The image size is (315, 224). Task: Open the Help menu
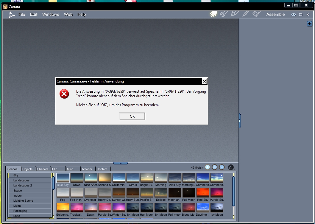click(82, 15)
